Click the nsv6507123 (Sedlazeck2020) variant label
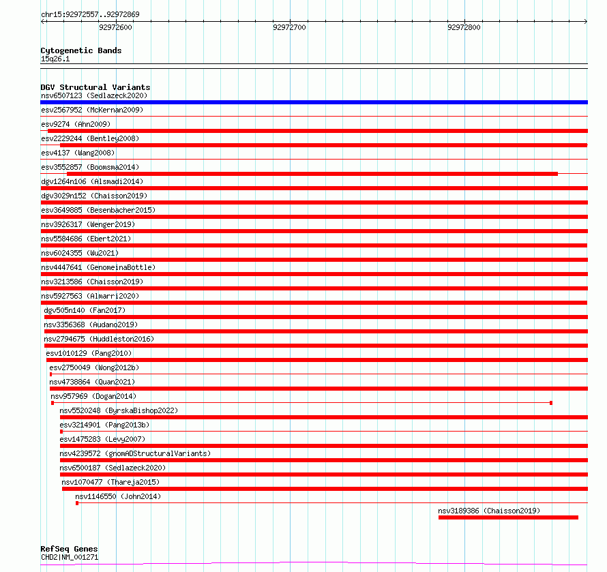The width and height of the screenshot is (607, 572). pyautogui.click(x=94, y=95)
